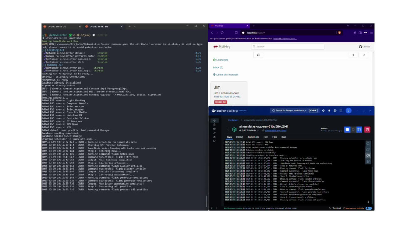Click Disable Jim button
Image resolution: width=416 pixels, height=234 pixels.
click(220, 102)
